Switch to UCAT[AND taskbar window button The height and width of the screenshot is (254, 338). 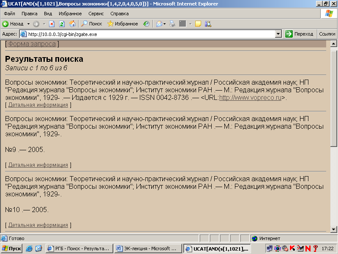pyautogui.click(x=217, y=249)
